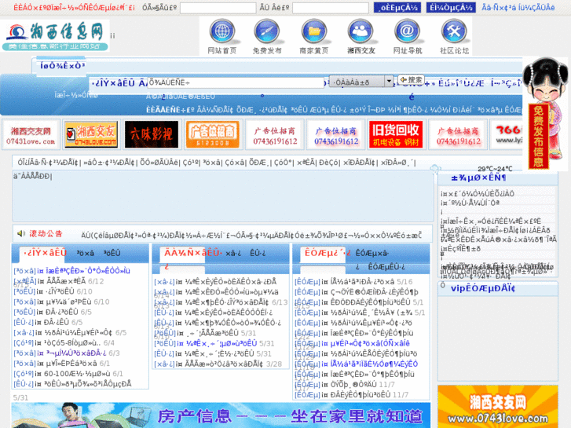Click the second blue button at top
Screen dimensions: 571x428
(451, 8)
